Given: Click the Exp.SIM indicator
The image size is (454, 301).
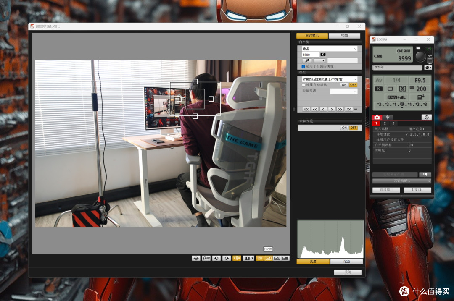Looking at the screenshot, I should coord(268,249).
